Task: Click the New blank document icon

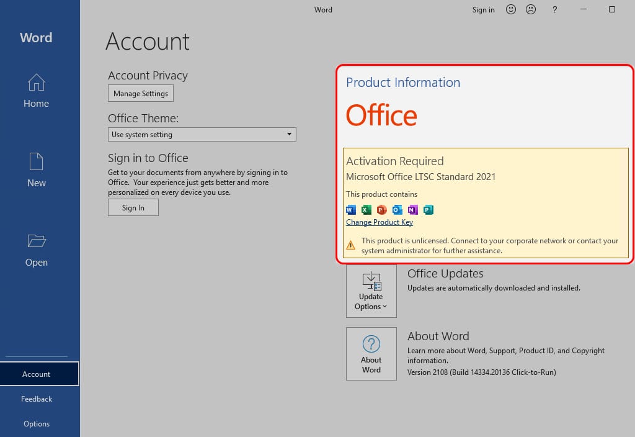Action: click(x=37, y=161)
